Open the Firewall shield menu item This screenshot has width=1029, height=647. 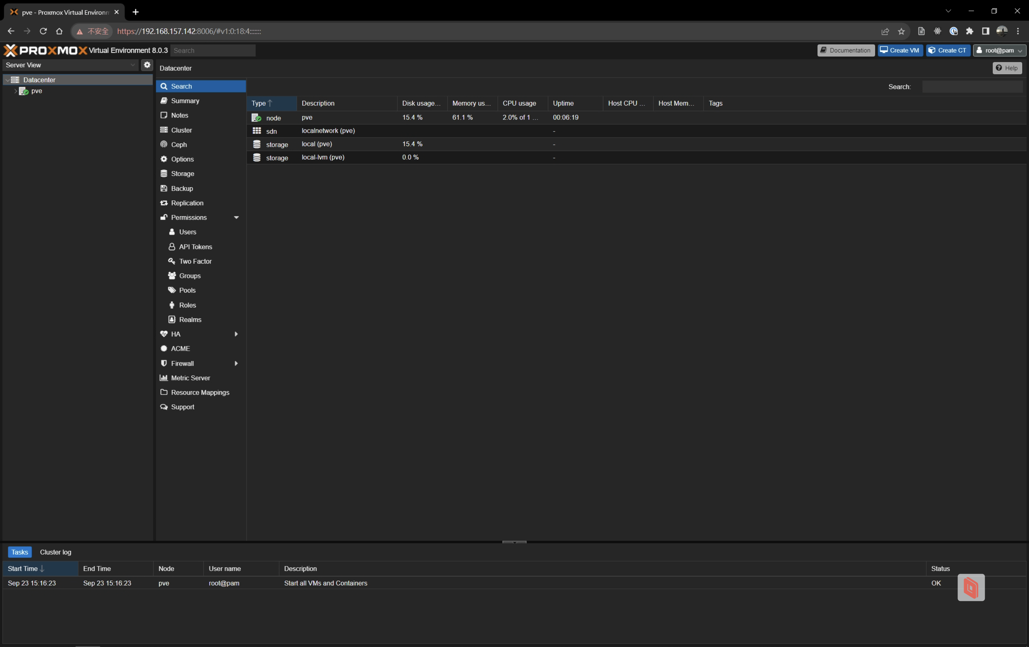(182, 363)
